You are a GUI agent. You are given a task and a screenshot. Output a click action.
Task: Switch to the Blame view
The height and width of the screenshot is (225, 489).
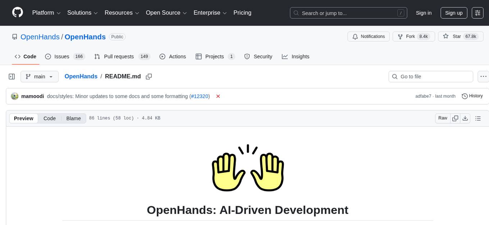[x=73, y=118]
